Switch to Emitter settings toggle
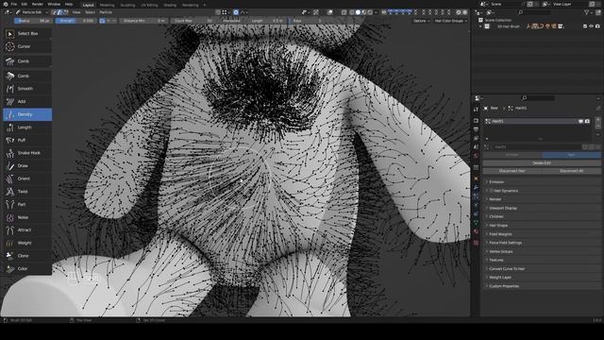 pyautogui.click(x=512, y=155)
